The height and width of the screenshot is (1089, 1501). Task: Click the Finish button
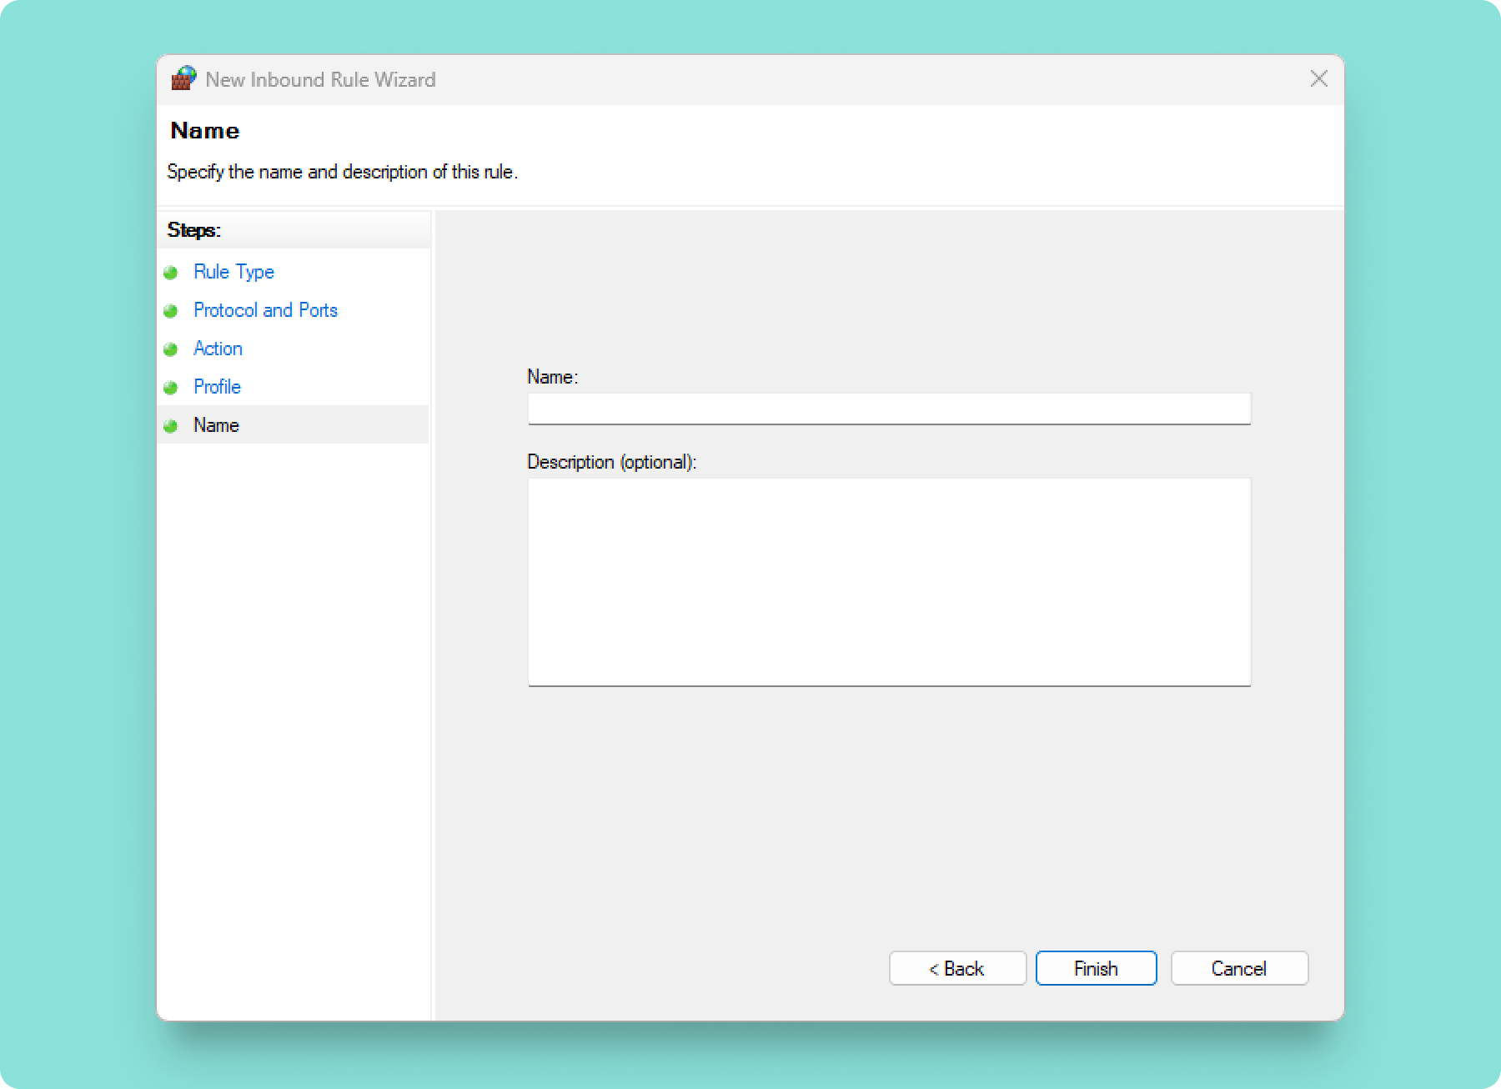click(1096, 968)
